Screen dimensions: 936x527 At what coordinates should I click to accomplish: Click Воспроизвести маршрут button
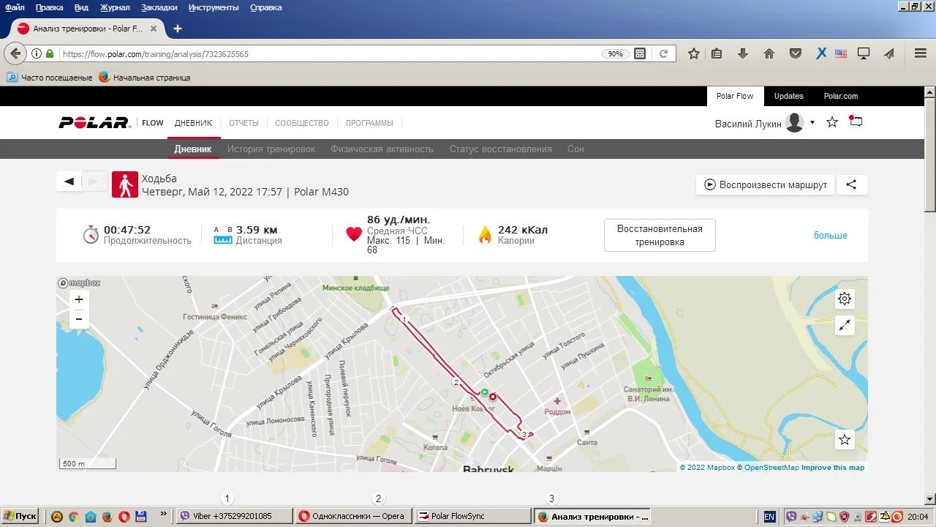pyautogui.click(x=766, y=184)
